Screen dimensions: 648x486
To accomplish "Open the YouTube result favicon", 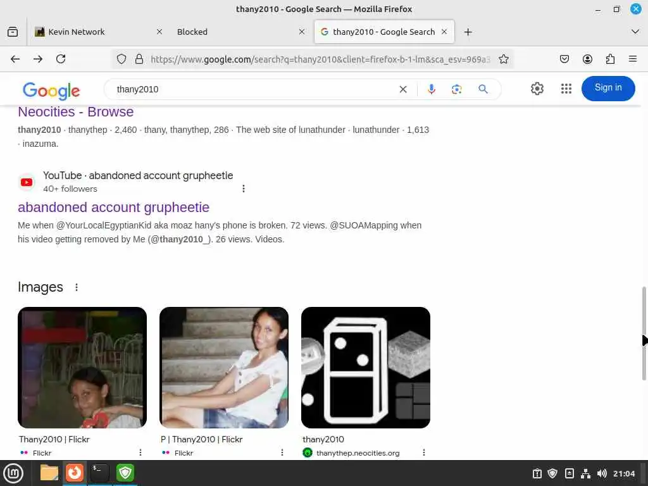I will (27, 182).
